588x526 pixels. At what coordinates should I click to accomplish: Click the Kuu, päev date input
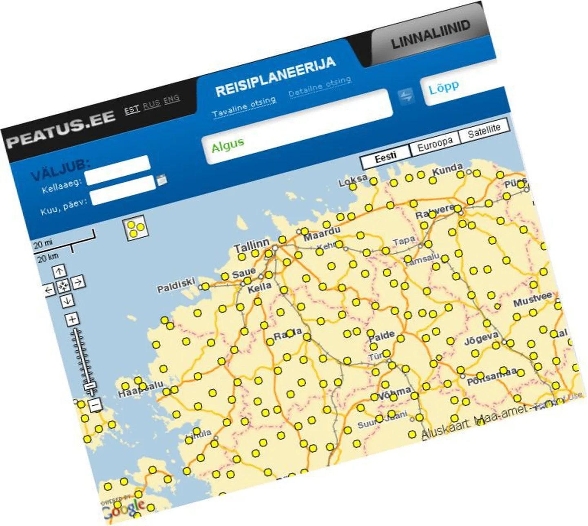pyautogui.click(x=123, y=190)
